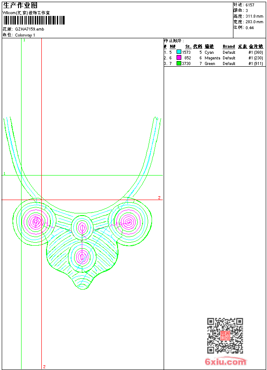Select the Magenta thread row description
Screen dimensions: 267x370
tap(212, 58)
